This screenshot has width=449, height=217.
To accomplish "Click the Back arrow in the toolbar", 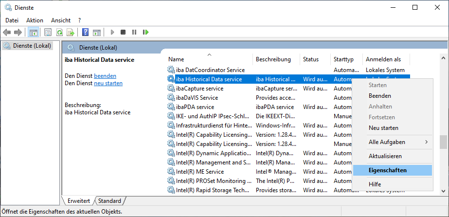I will click(x=7, y=32).
